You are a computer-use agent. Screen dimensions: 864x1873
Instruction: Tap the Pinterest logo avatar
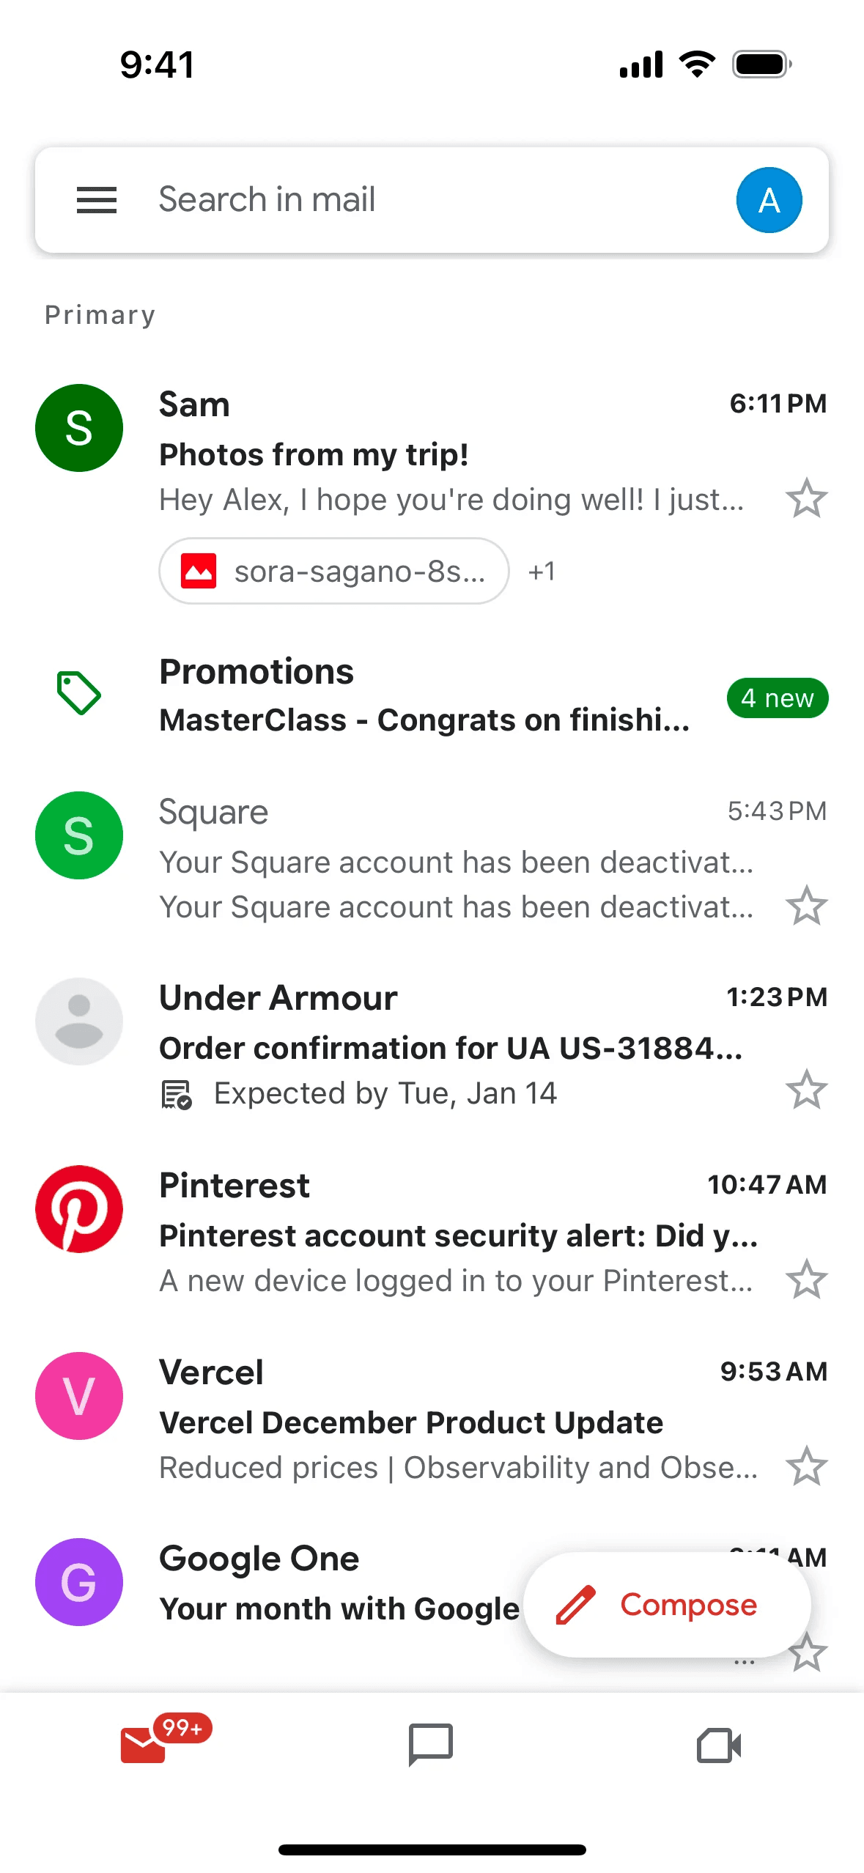(79, 1209)
